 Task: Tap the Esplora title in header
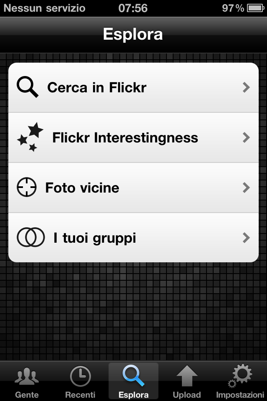[x=133, y=34]
